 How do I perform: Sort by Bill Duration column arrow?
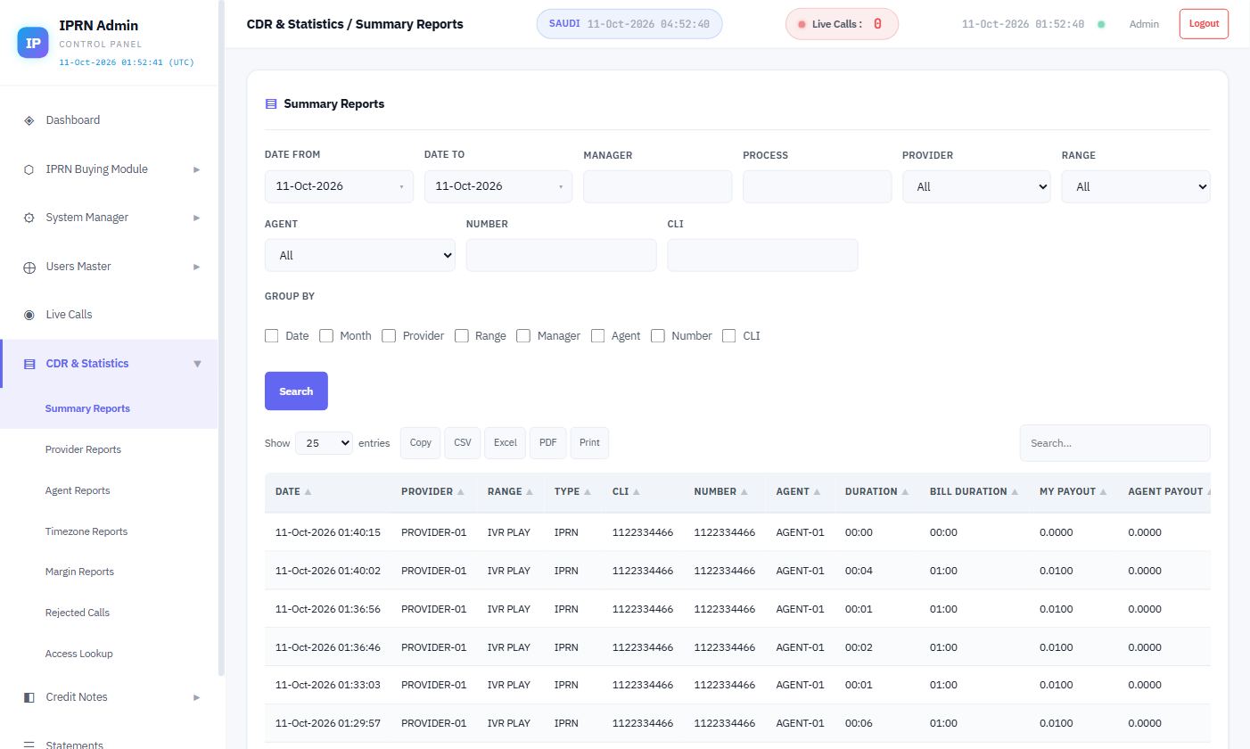1015,492
